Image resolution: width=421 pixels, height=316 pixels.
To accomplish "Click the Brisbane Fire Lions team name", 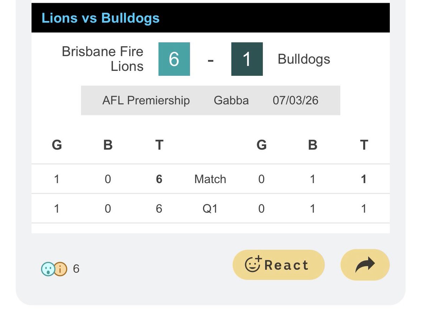I will click(103, 59).
